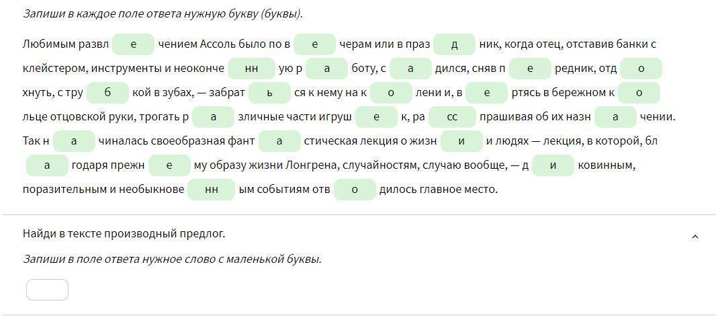Viewport: 716px width, 318px height.
Task: Select the 'сс' field in the word 'ра_прашивая'
Action: pos(452,117)
